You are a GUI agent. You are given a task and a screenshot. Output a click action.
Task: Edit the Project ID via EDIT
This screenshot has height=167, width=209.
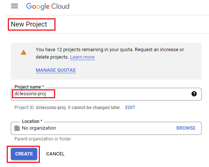pos(130,108)
